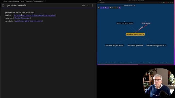Click intelligence émotionnelle in bottom history breadcrumb
This screenshot has height=98, width=175.
(x=169, y=63)
